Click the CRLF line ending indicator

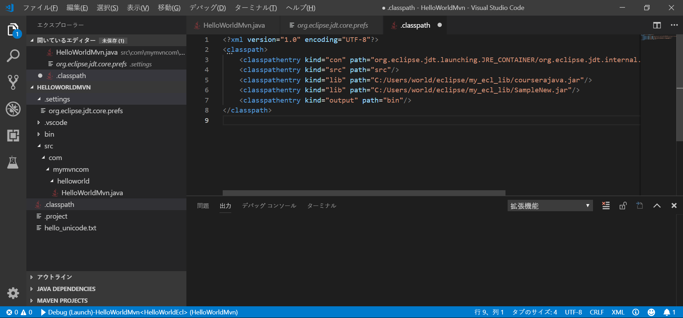597,312
